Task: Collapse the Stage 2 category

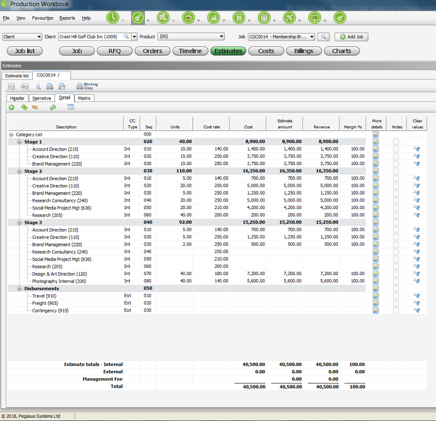Action: (x=20, y=171)
